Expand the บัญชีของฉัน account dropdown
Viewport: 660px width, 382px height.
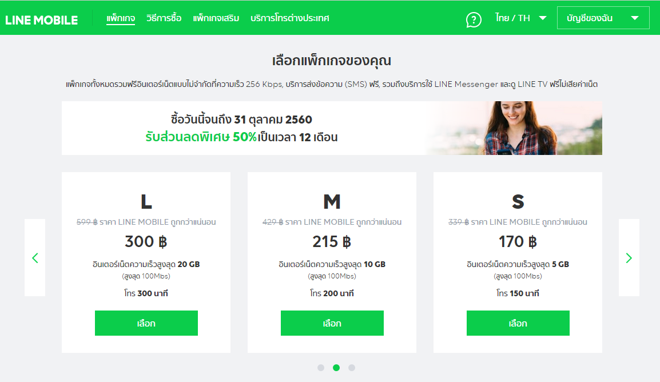pos(603,18)
